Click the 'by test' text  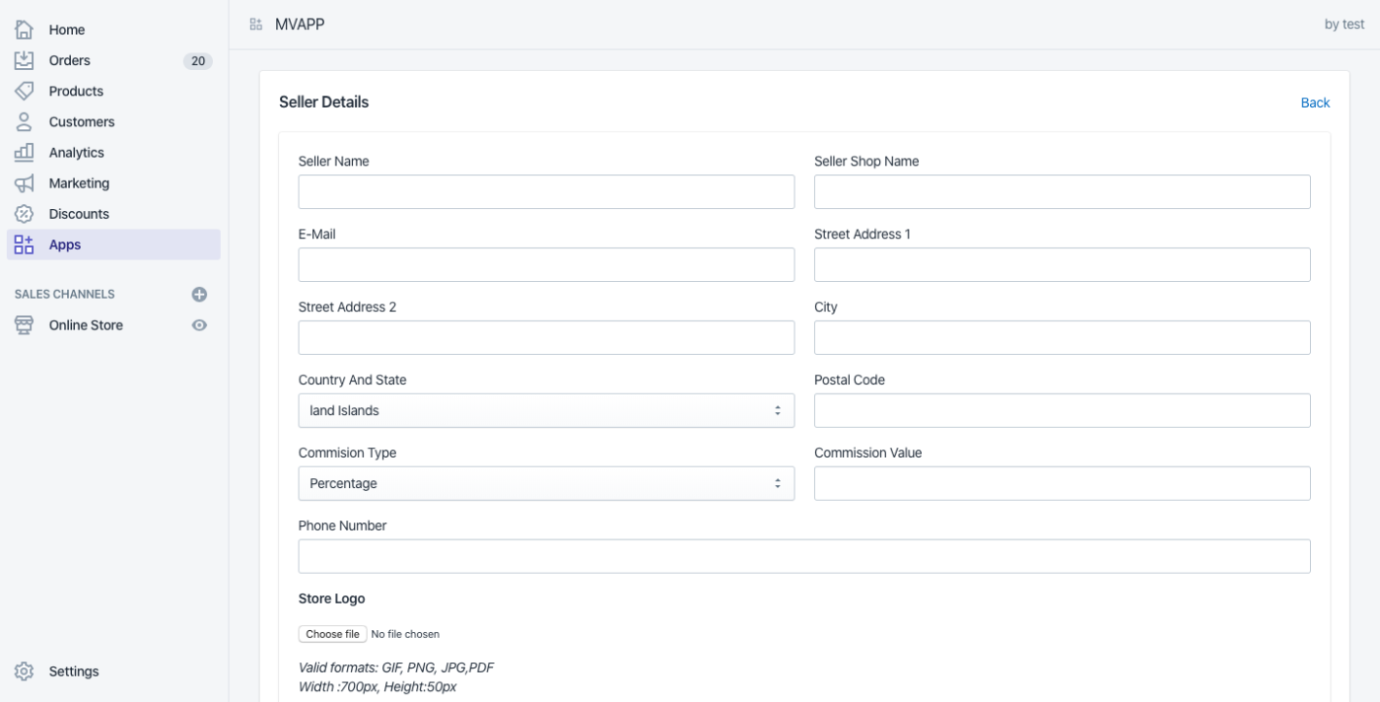tap(1345, 25)
